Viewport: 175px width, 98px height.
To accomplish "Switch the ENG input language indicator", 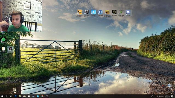I will (162, 96).
